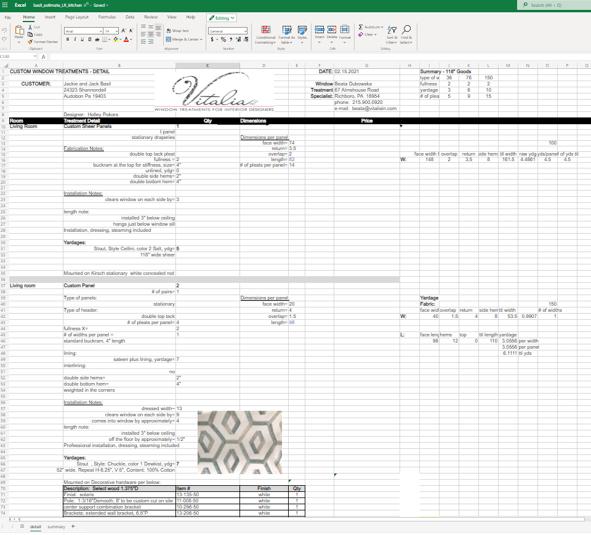Toggle bold formatting
The width and height of the screenshot is (591, 535).
(x=67, y=39)
